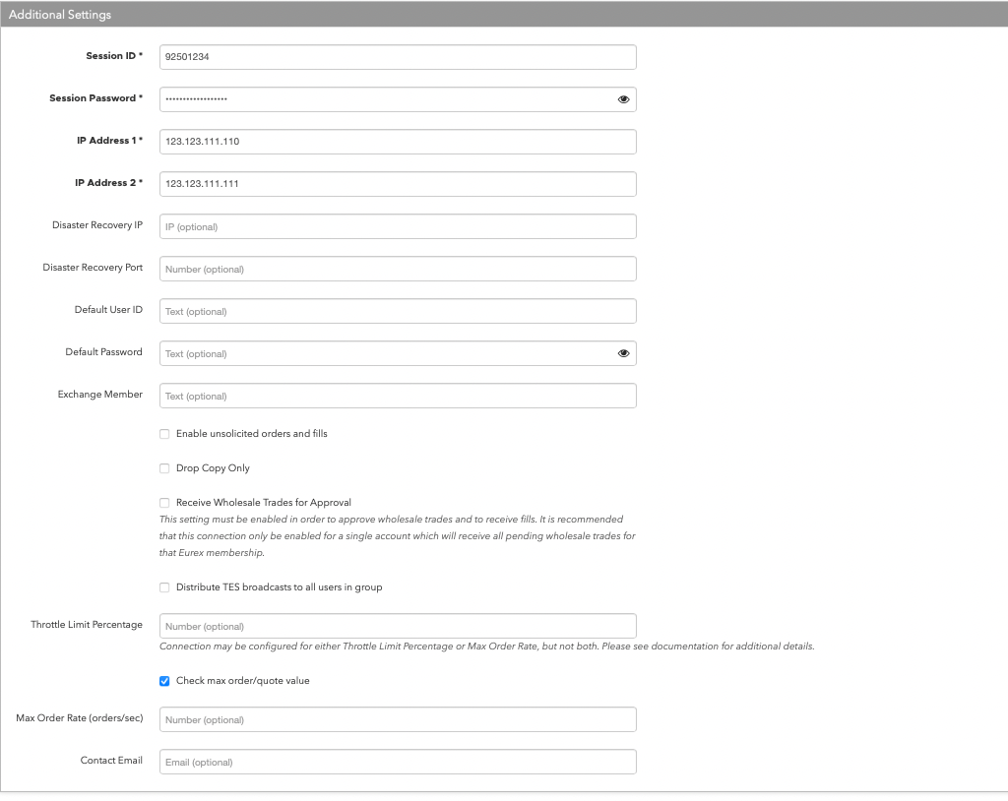1008x801 pixels.
Task: Focus the Session Password field
Action: [x=398, y=99]
